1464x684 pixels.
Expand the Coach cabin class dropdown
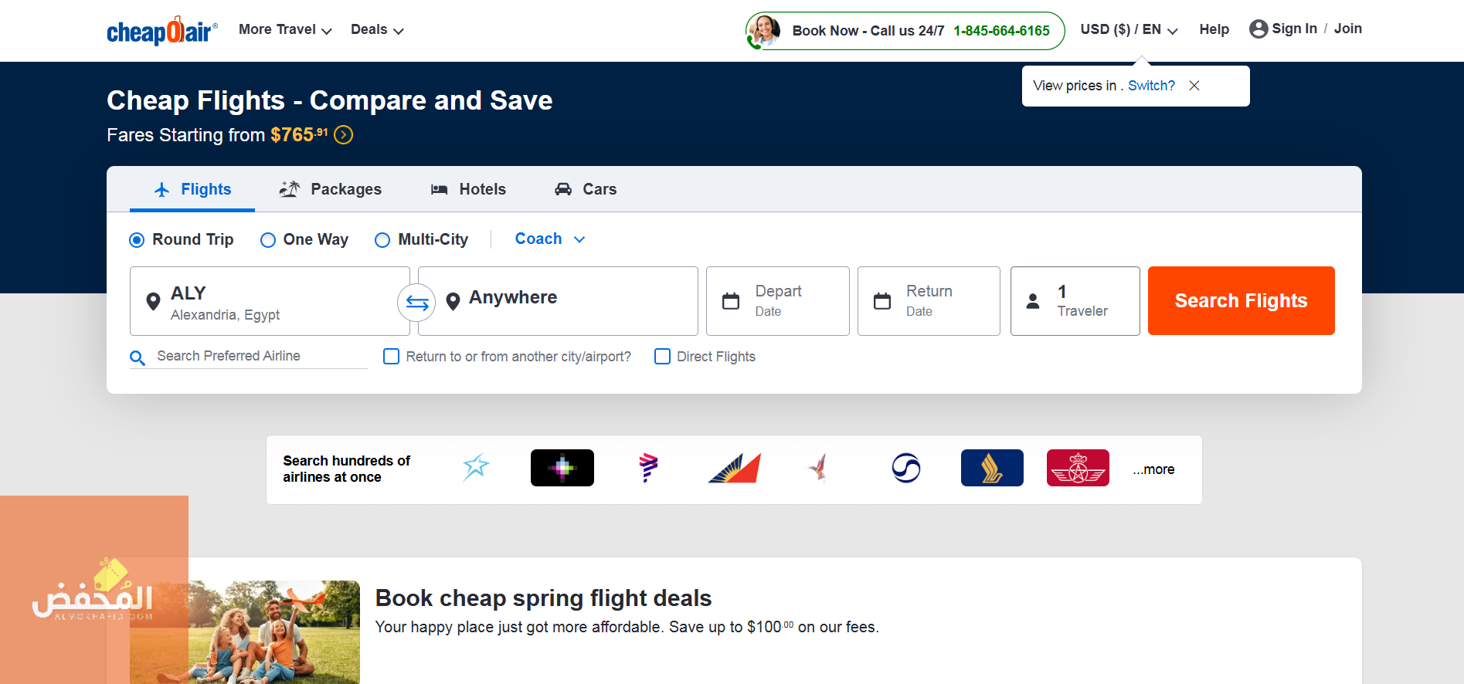550,239
